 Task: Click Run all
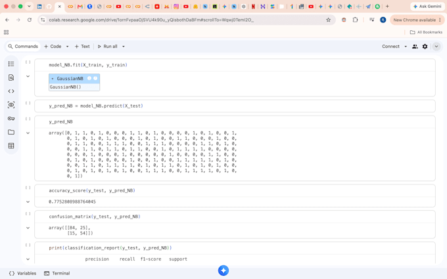pyautogui.click(x=107, y=47)
